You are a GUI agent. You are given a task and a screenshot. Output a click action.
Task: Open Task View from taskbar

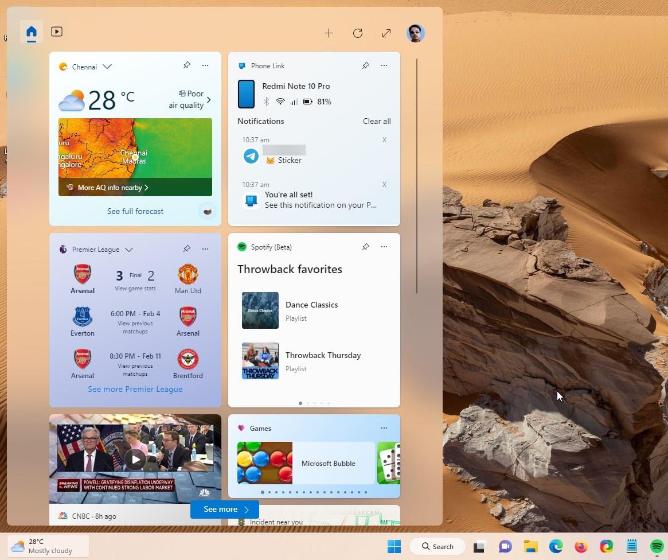click(x=480, y=546)
